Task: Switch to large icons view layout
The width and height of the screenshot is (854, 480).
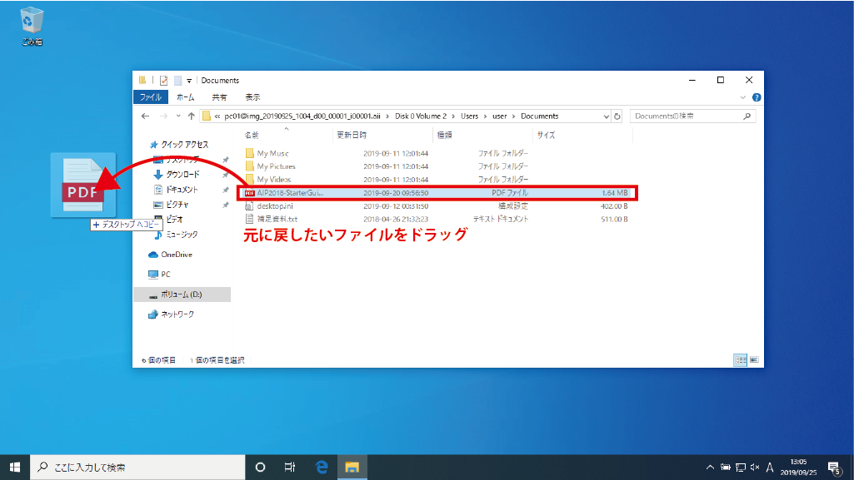Action: [753, 359]
